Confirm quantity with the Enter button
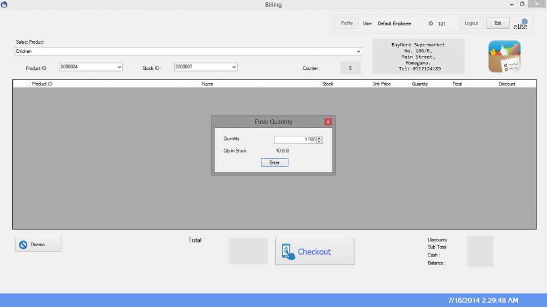Screen dimensions: 547x307 (x=275, y=163)
